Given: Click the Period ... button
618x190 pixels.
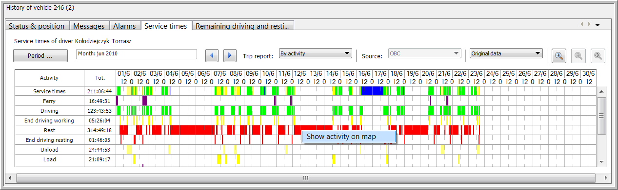Looking at the screenshot, I should (40, 56).
